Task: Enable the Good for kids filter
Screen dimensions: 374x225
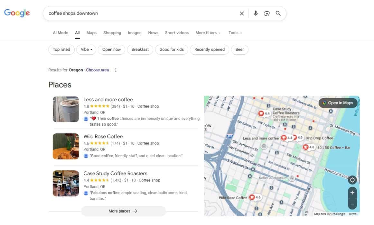Action: click(x=171, y=50)
